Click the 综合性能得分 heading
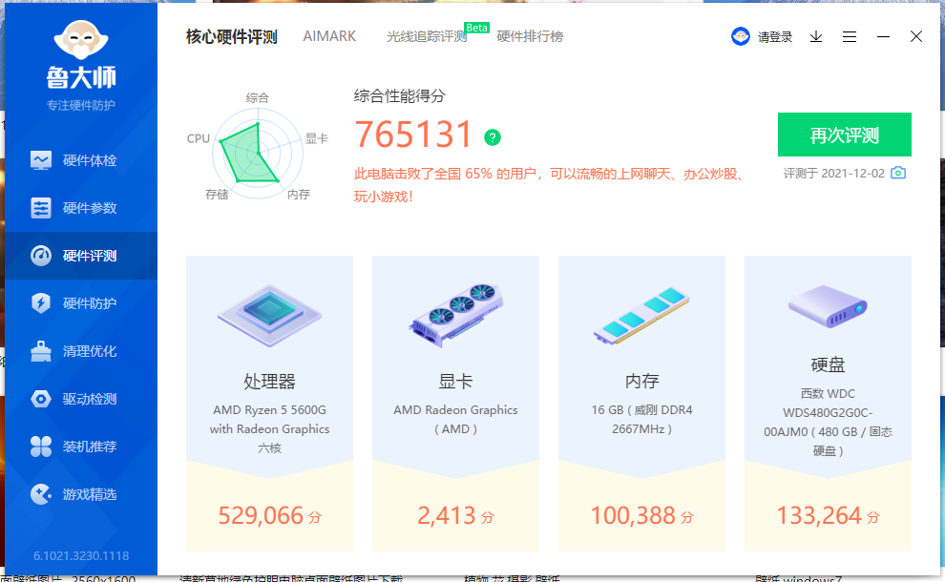 400,95
